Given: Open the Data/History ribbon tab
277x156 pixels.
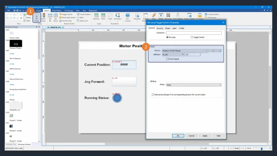Looking at the screenshot, I should point(57,11).
